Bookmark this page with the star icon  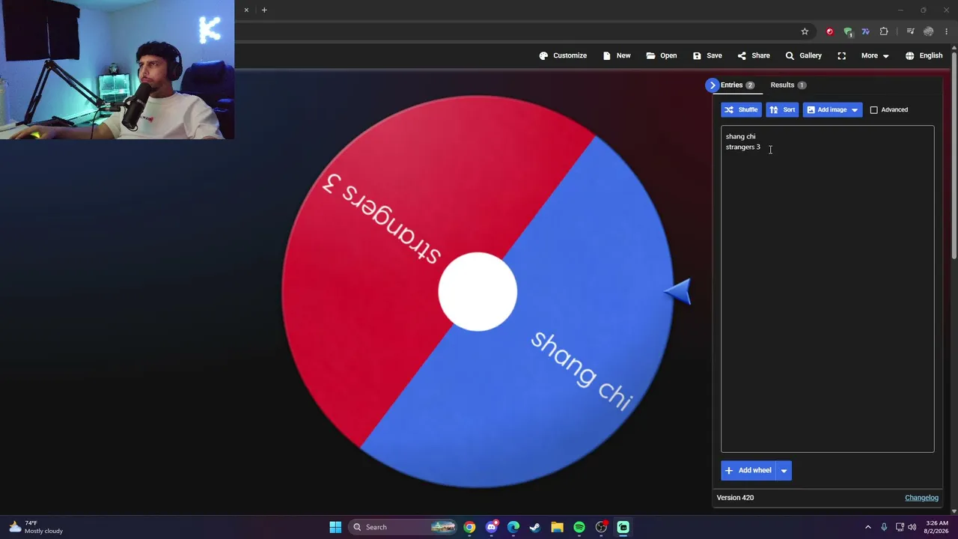coord(805,31)
